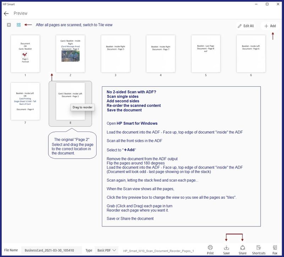Select page 5 Last Page thumbnail

[x=206, y=54]
